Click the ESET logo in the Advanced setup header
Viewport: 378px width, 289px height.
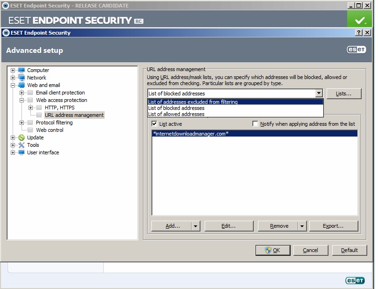point(357,50)
